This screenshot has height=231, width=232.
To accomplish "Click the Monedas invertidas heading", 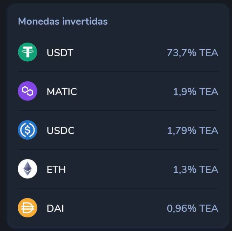I will [x=63, y=21].
